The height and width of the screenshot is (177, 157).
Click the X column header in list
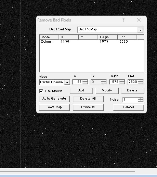[69, 37]
